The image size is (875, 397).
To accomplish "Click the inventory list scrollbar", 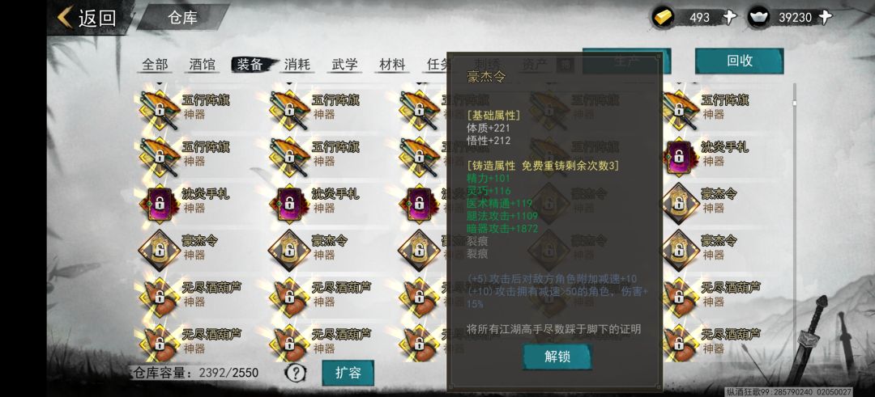I will pyautogui.click(x=795, y=222).
